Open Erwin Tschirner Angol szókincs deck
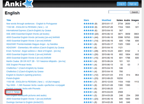This screenshot has height=104, width=144. pos(33,51)
